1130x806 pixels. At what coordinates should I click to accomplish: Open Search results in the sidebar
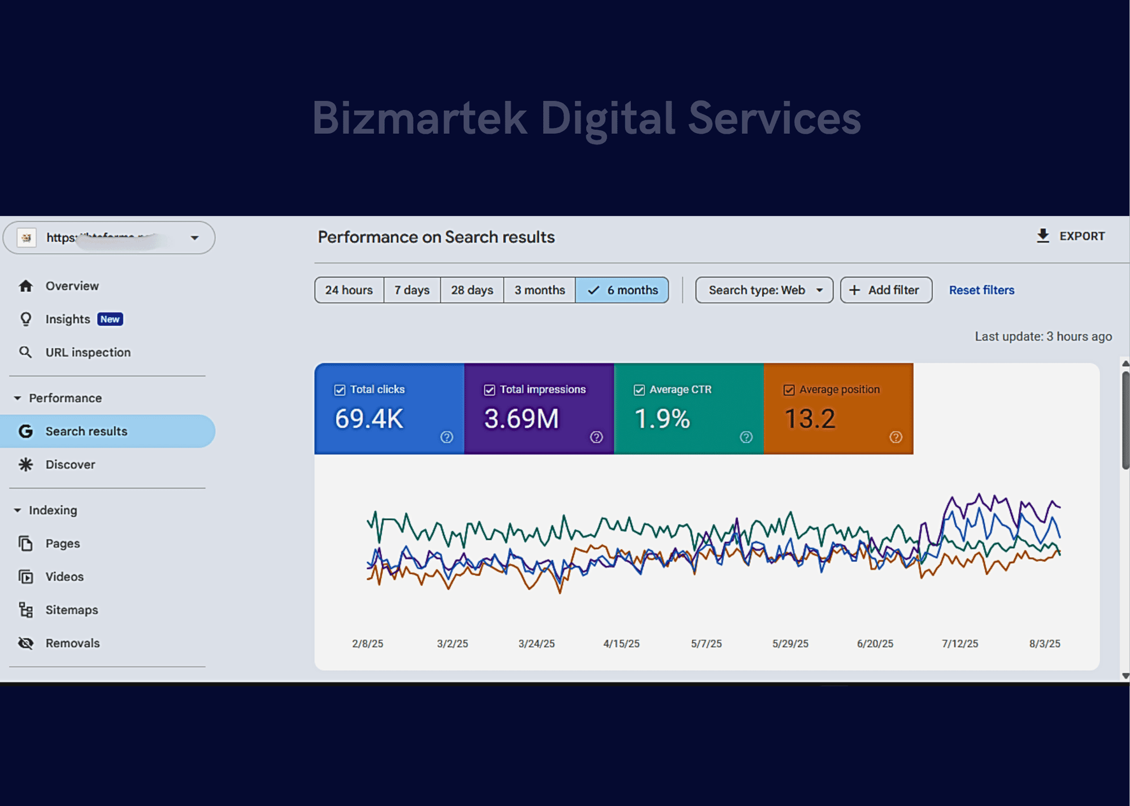tap(107, 431)
